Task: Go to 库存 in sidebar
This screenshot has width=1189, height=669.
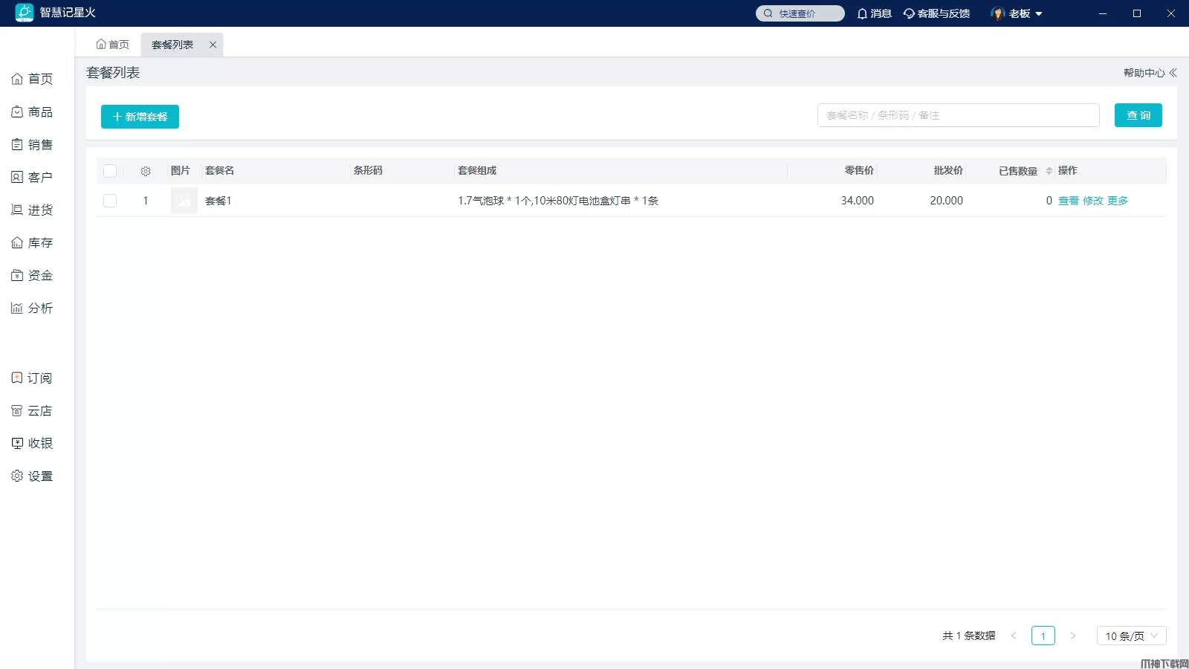Action: click(32, 243)
